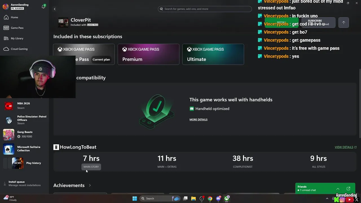Open Microsoft Solitaire Collection entry

(25, 149)
